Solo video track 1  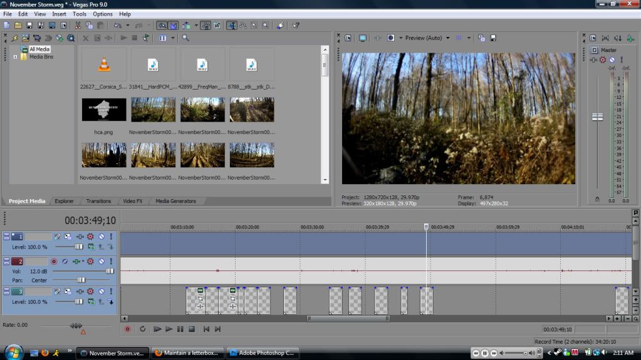tap(111, 237)
